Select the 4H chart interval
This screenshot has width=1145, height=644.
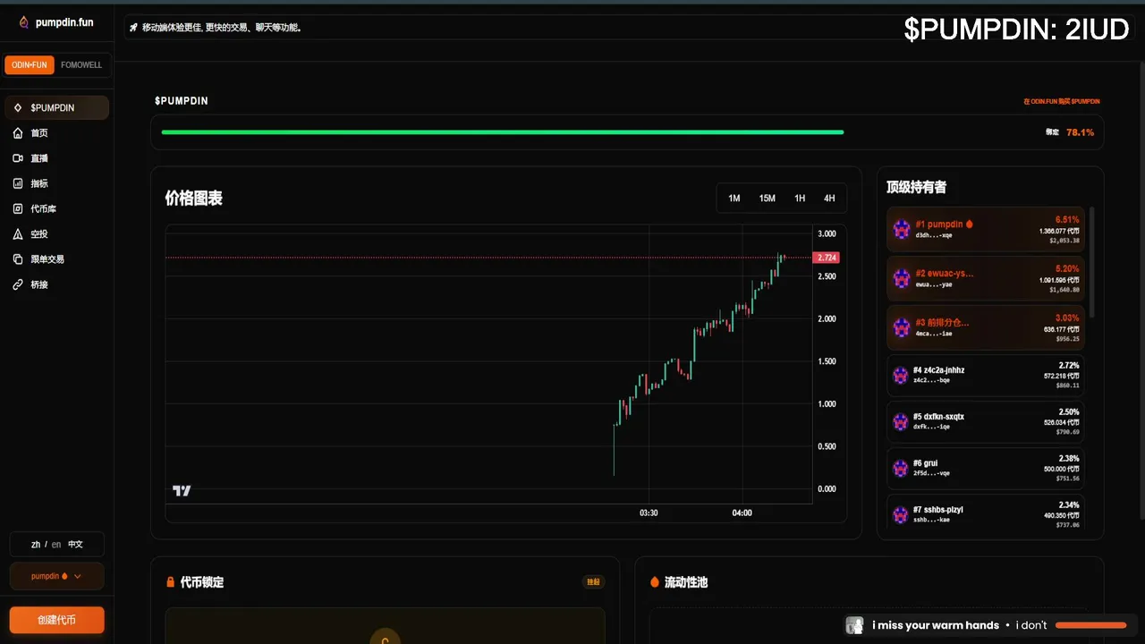point(829,199)
